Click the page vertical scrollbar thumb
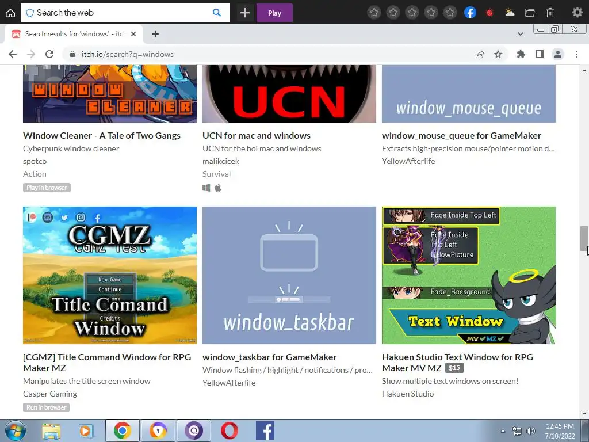This screenshot has height=442, width=589. [x=584, y=239]
